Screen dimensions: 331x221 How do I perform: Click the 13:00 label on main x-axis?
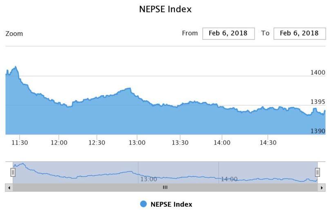(x=137, y=143)
